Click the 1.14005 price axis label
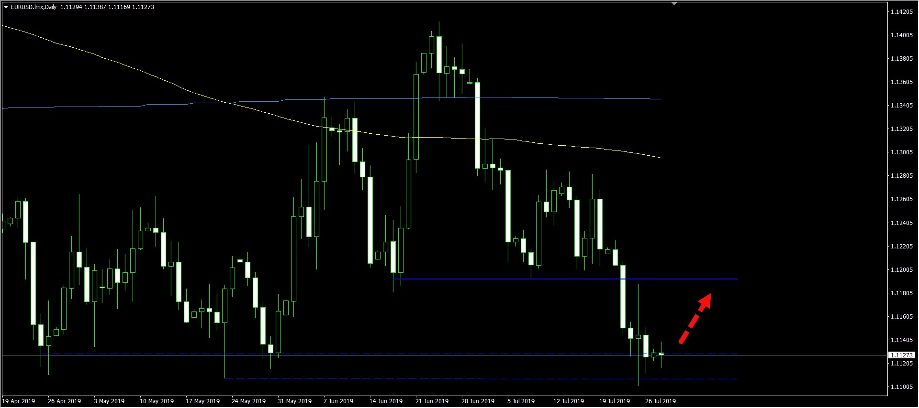Image resolution: width=919 pixels, height=408 pixels. click(x=901, y=35)
